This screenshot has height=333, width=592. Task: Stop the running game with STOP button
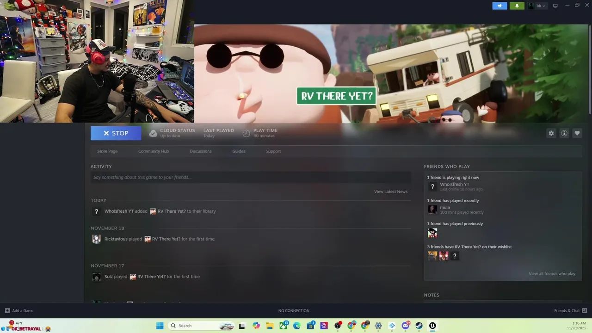click(116, 133)
